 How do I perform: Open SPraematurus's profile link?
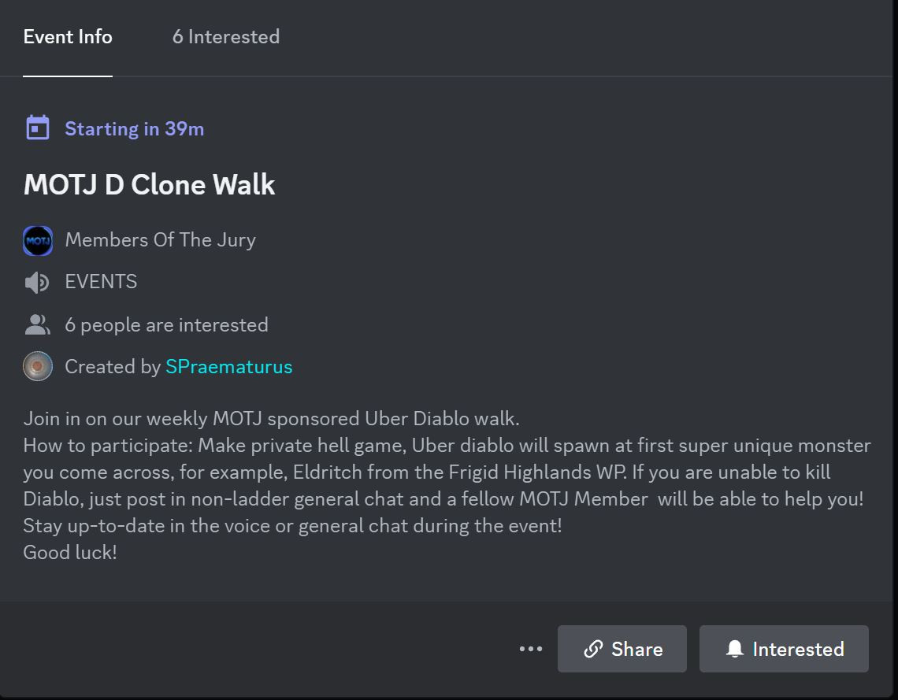tap(228, 366)
